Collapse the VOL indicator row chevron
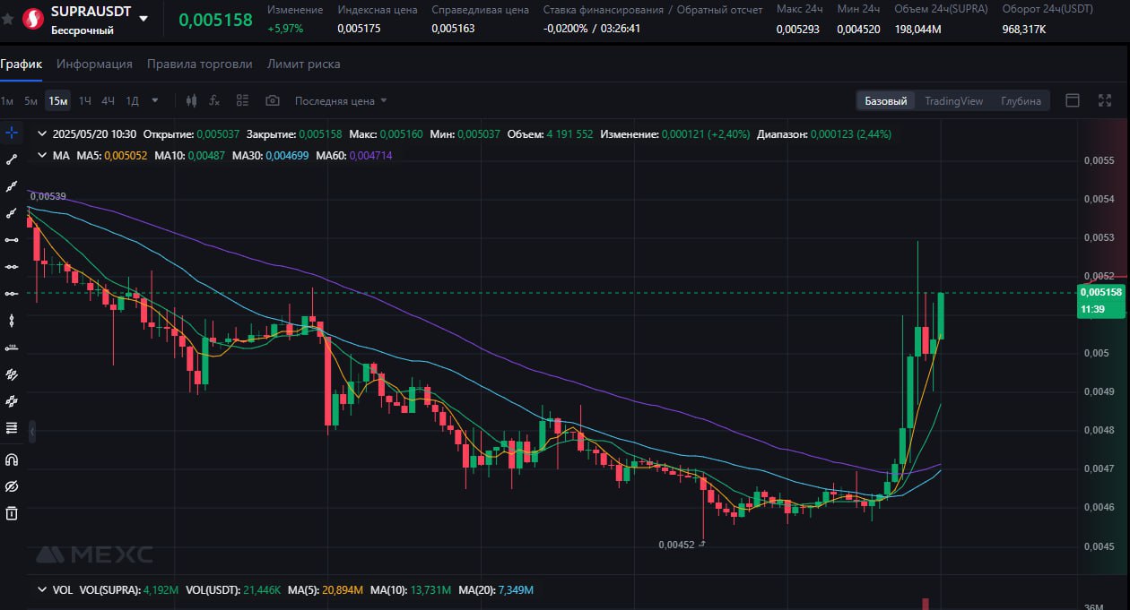 point(41,590)
